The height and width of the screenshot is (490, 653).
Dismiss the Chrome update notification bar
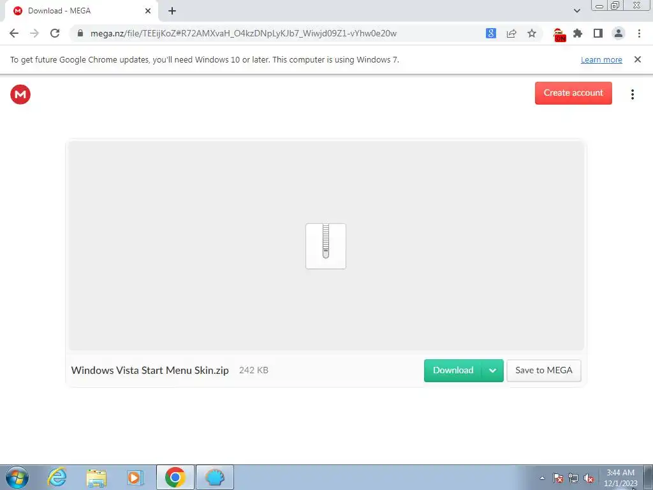pos(637,59)
